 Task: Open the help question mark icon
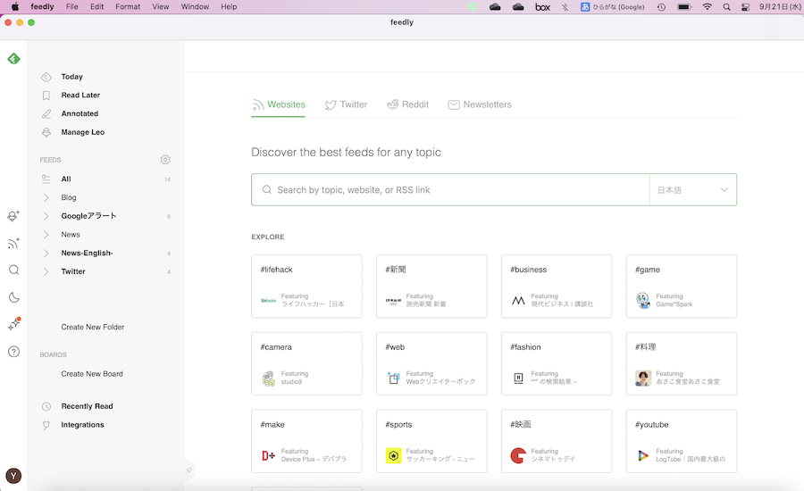[13, 352]
